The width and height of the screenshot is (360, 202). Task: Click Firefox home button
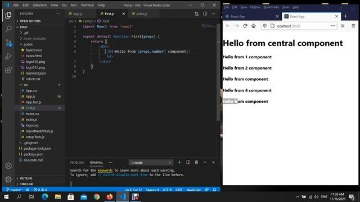pos(254,26)
